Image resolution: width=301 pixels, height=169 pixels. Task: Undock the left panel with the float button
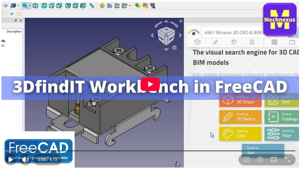coord(16,20)
